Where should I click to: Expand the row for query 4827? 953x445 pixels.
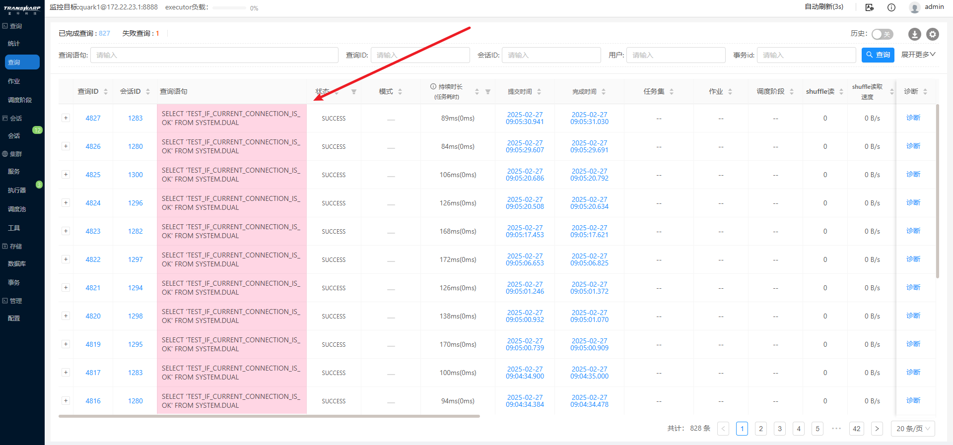66,118
